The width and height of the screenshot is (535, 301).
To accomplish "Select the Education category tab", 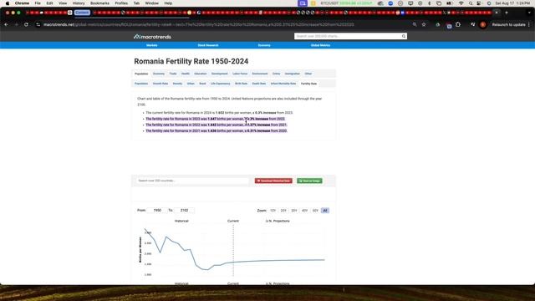I will pyautogui.click(x=201, y=74).
